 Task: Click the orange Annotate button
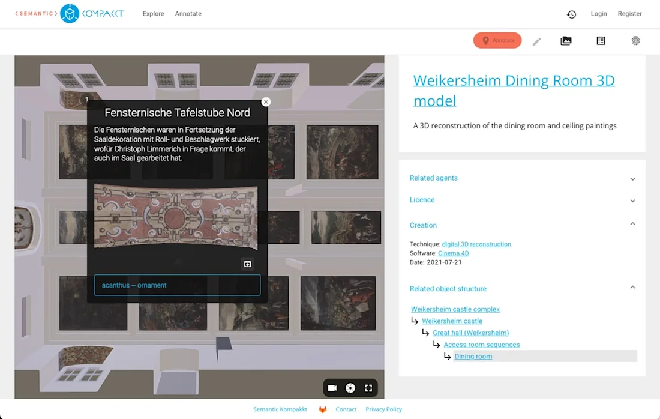(x=497, y=40)
